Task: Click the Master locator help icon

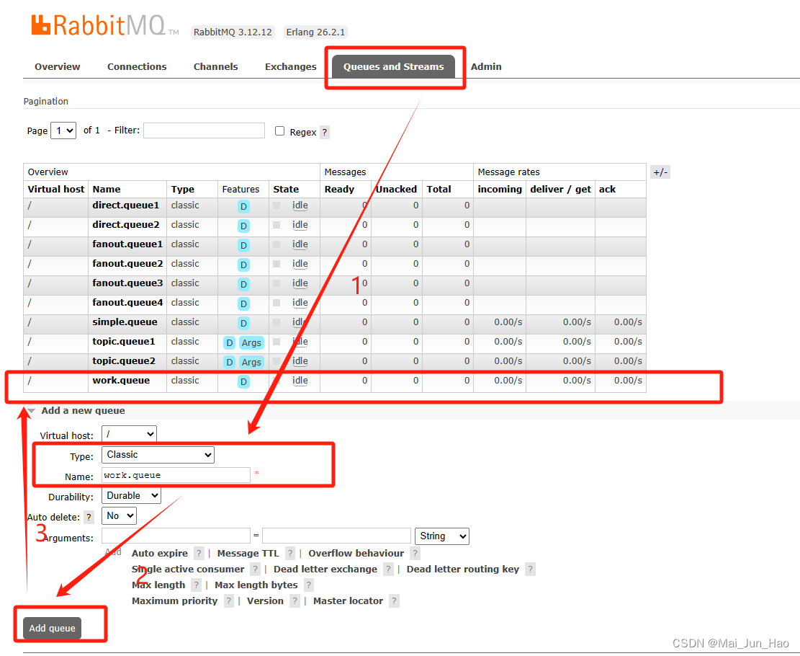Action: (x=394, y=600)
